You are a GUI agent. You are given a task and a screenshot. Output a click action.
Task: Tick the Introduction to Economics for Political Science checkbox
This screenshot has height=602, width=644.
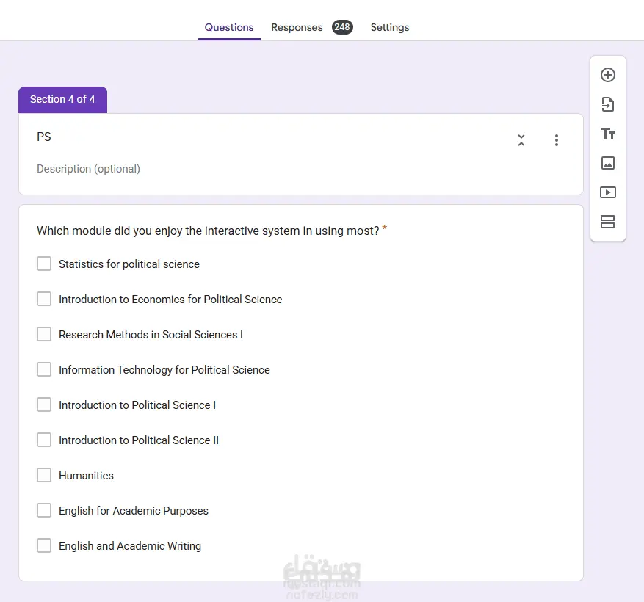[x=44, y=299]
